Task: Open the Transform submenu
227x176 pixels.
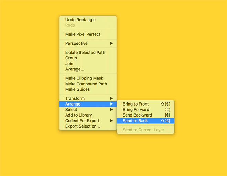Action: [x=88, y=98]
